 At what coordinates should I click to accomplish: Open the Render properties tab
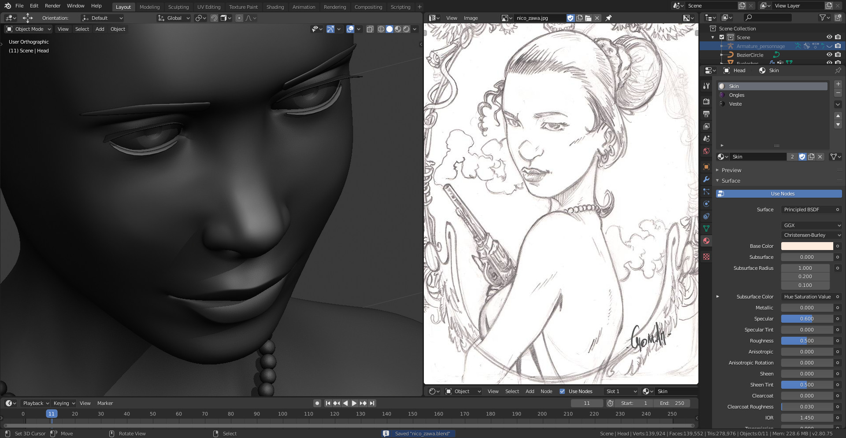click(x=706, y=101)
